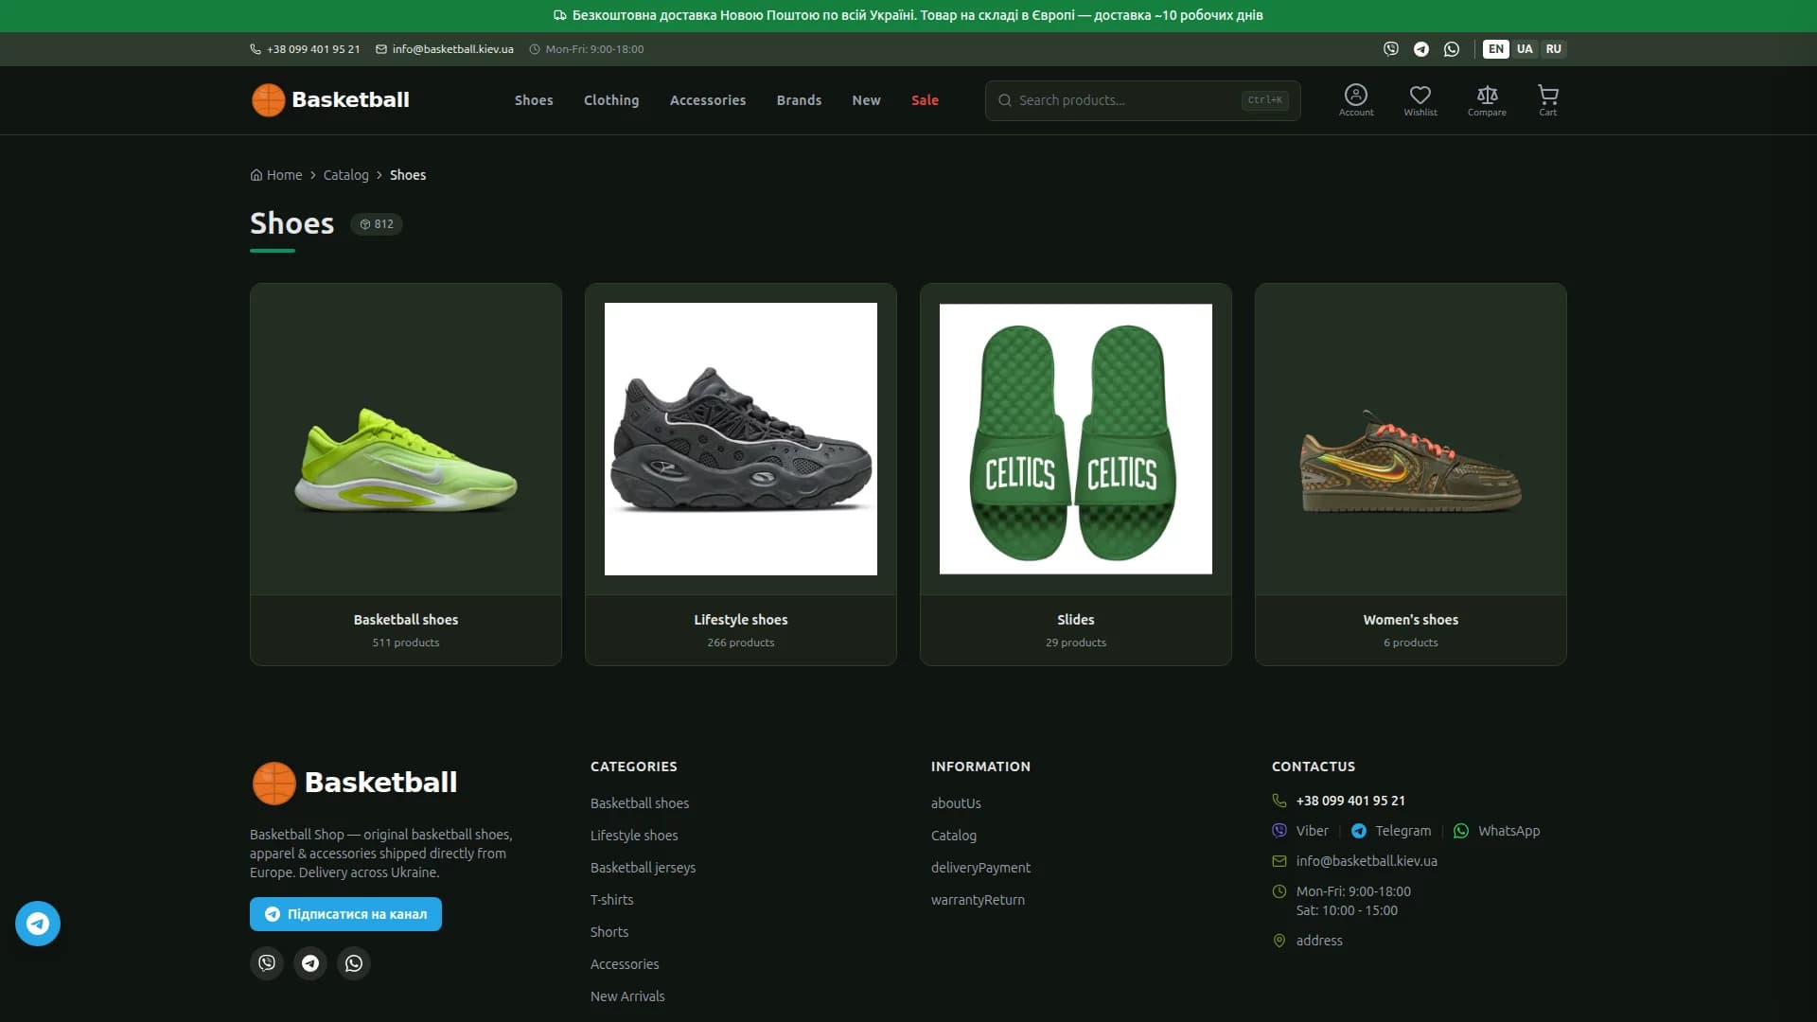The width and height of the screenshot is (1817, 1022).
Task: Click the search magnifier icon
Action: click(1005, 100)
